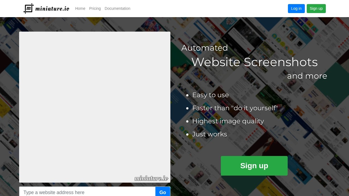This screenshot has width=349, height=196.
Task: Click the "Highest image quality" bullet item
Action: pyautogui.click(x=228, y=121)
